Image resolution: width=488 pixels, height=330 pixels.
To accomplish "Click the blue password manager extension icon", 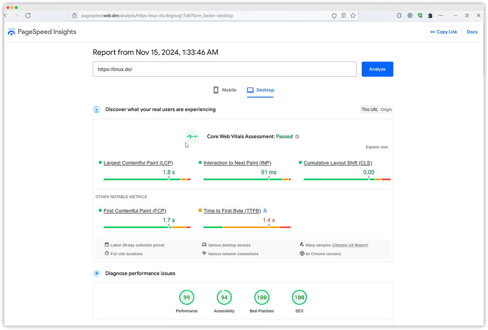I will 410,16.
